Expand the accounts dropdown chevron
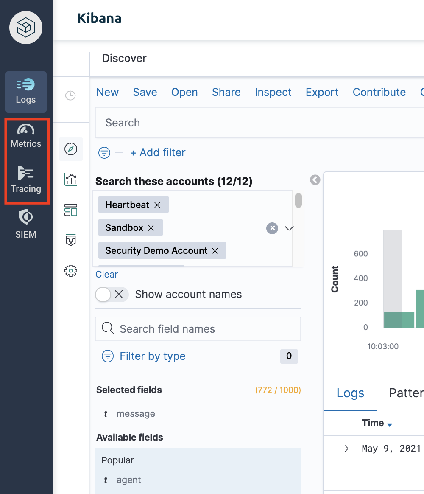Image resolution: width=424 pixels, height=494 pixels. [x=289, y=228]
